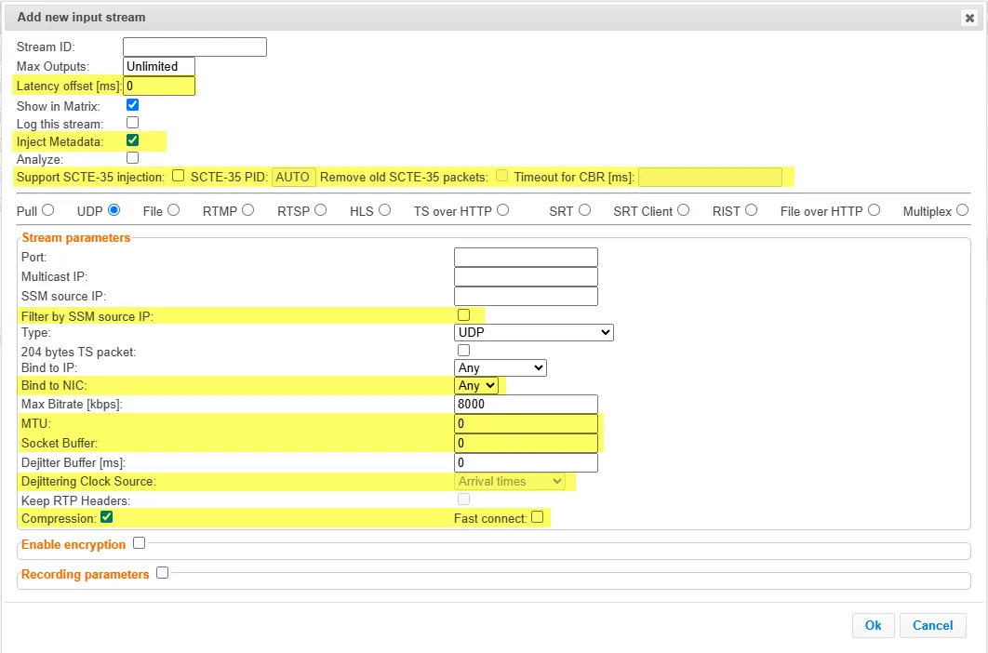Click the Latency offset field
The height and width of the screenshot is (653, 988).
(159, 86)
